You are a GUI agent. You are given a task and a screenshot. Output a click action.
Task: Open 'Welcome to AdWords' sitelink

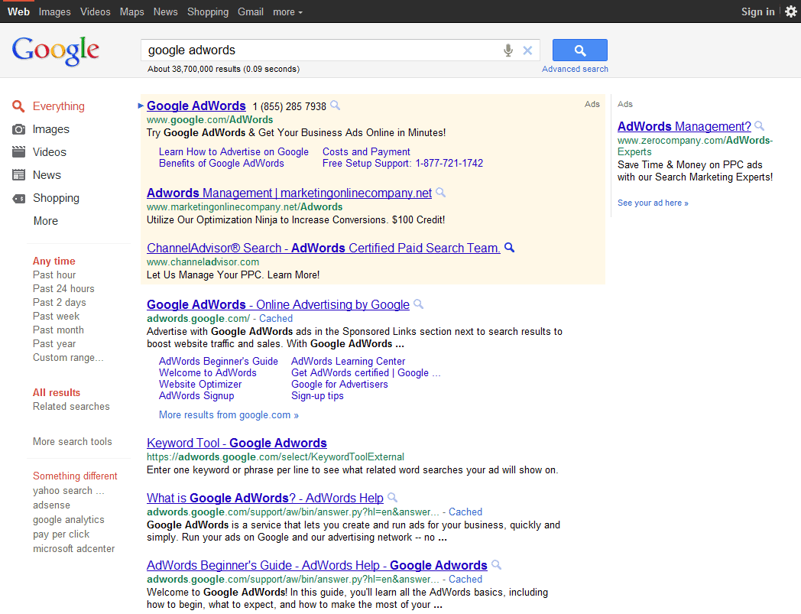(207, 372)
